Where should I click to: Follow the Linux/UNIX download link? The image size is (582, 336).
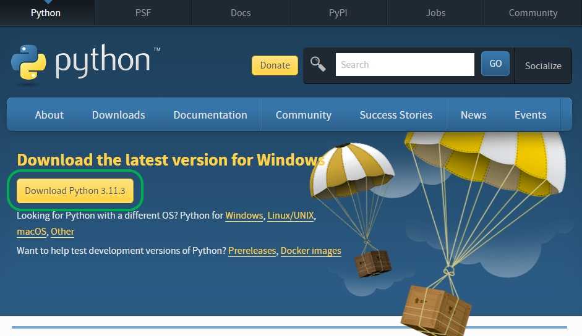point(291,216)
